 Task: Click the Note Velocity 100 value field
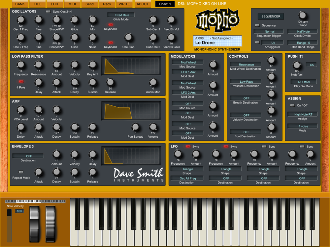coord(19,211)
